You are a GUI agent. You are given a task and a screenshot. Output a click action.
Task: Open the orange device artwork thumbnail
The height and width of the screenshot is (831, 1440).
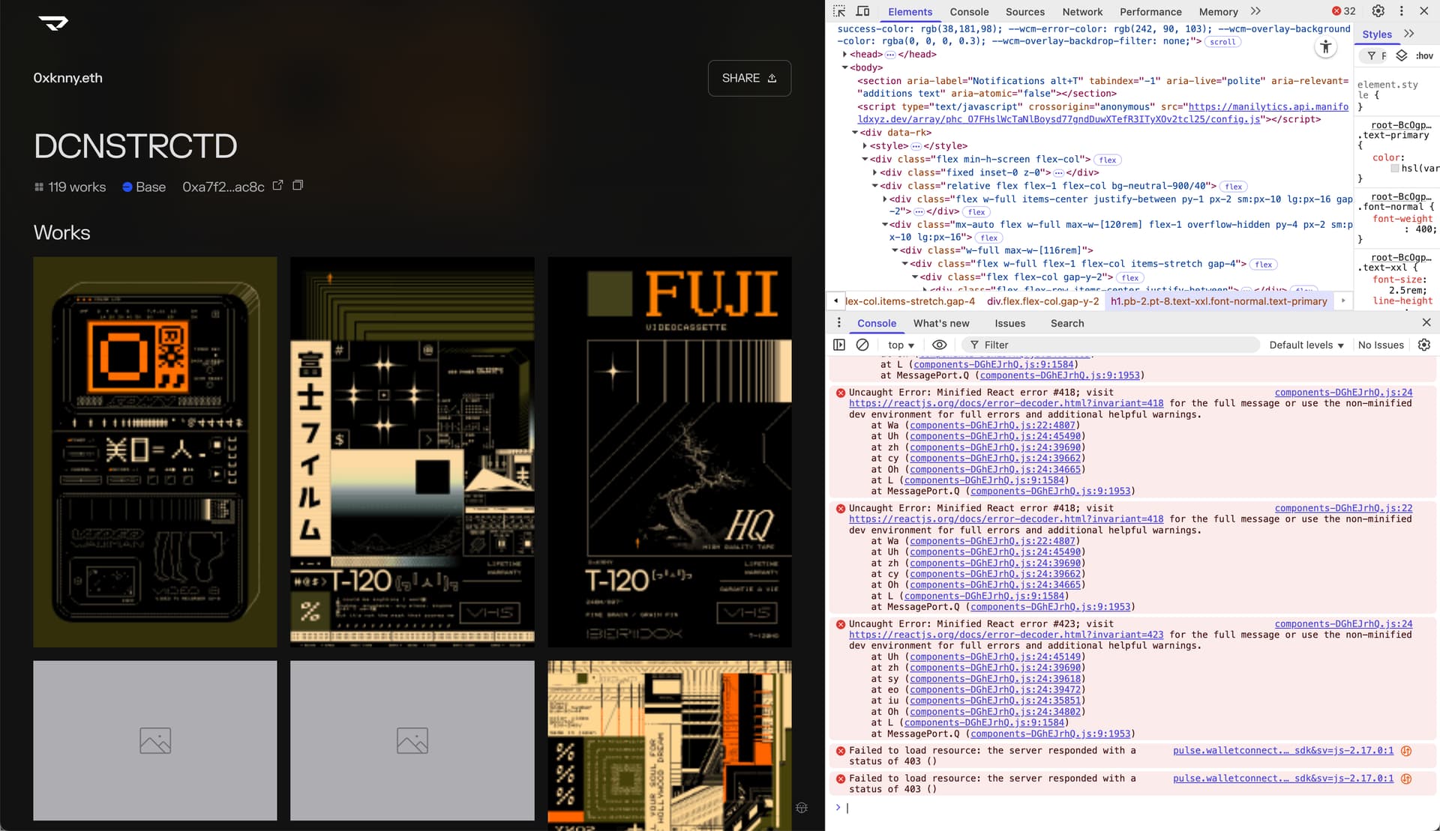155,452
